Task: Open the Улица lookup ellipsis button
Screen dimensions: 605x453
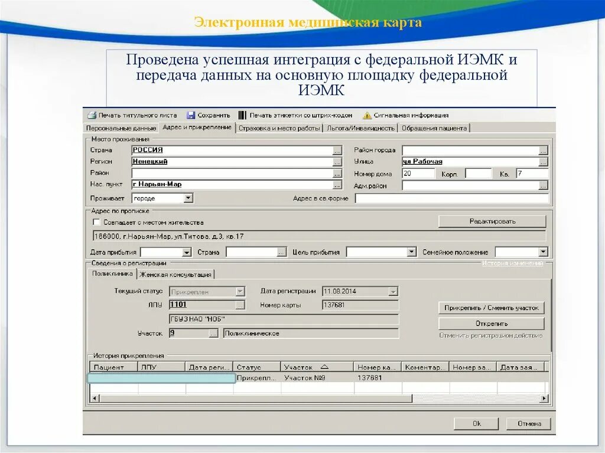Action: (543, 162)
